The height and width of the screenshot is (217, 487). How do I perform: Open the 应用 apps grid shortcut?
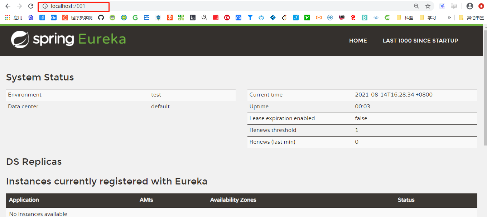click(14, 18)
